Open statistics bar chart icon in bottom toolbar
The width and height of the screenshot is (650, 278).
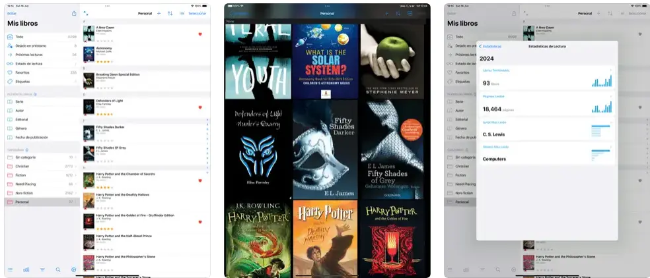(x=26, y=269)
